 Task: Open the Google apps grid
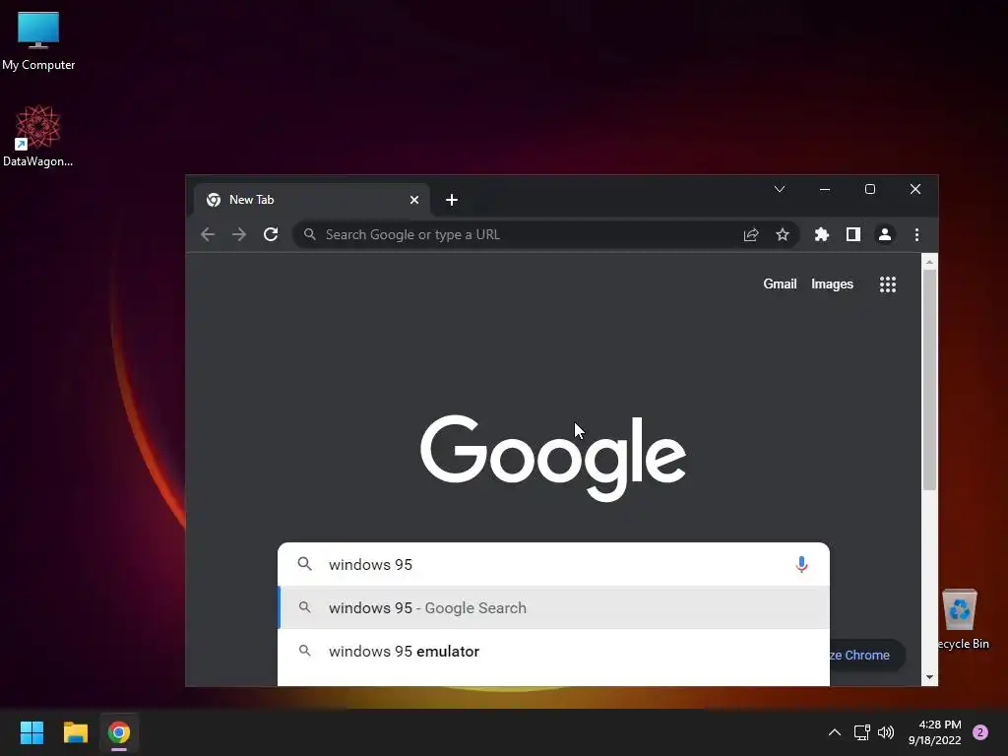pos(888,284)
